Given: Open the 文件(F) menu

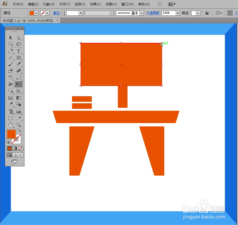Looking at the screenshot, I should click(x=18, y=4).
